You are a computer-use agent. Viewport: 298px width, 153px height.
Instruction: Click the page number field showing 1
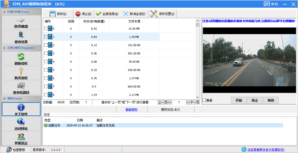179,102
